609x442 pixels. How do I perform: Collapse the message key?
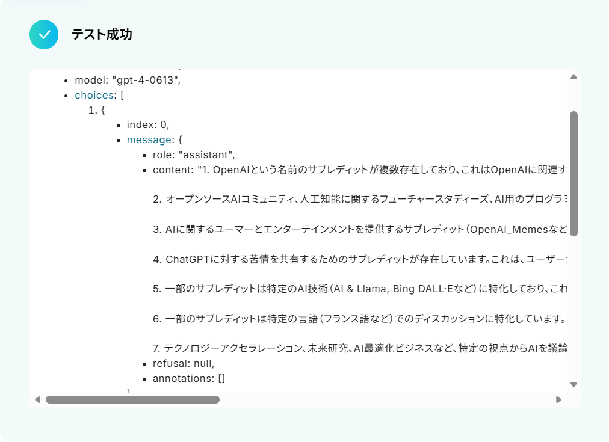149,140
